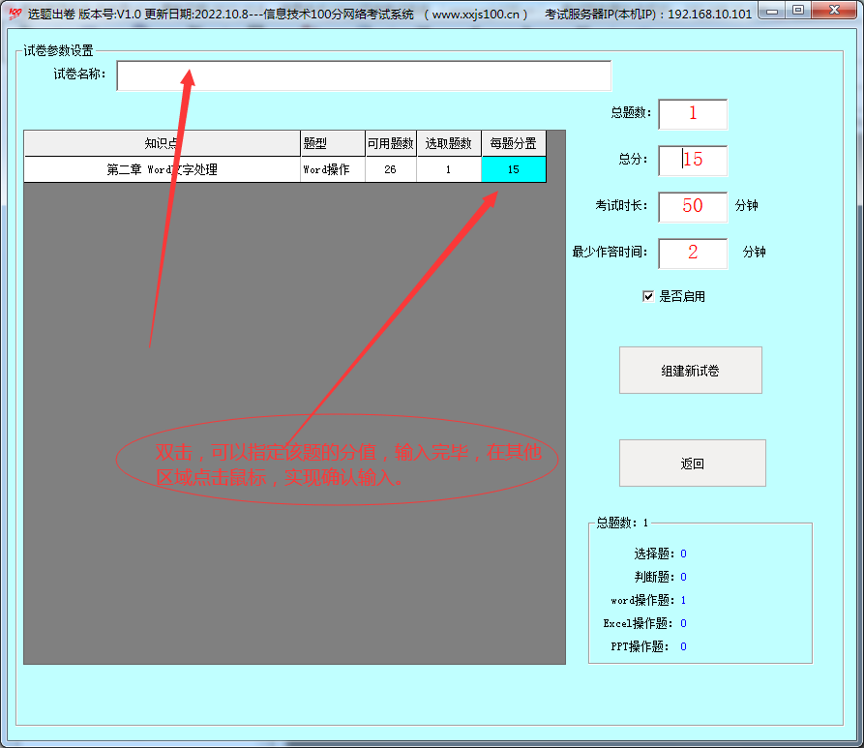The height and width of the screenshot is (748, 864).
Task: Click the 选取题数 column header
Action: 449,143
